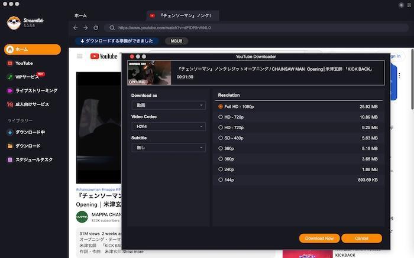Open the Download as dropdown
This screenshot has height=258, width=414.
(x=169, y=105)
